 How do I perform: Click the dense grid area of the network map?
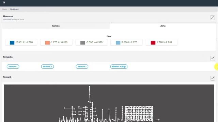click(x=139, y=114)
